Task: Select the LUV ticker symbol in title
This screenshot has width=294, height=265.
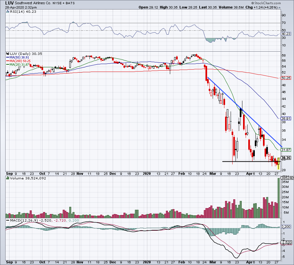Action: coord(9,3)
